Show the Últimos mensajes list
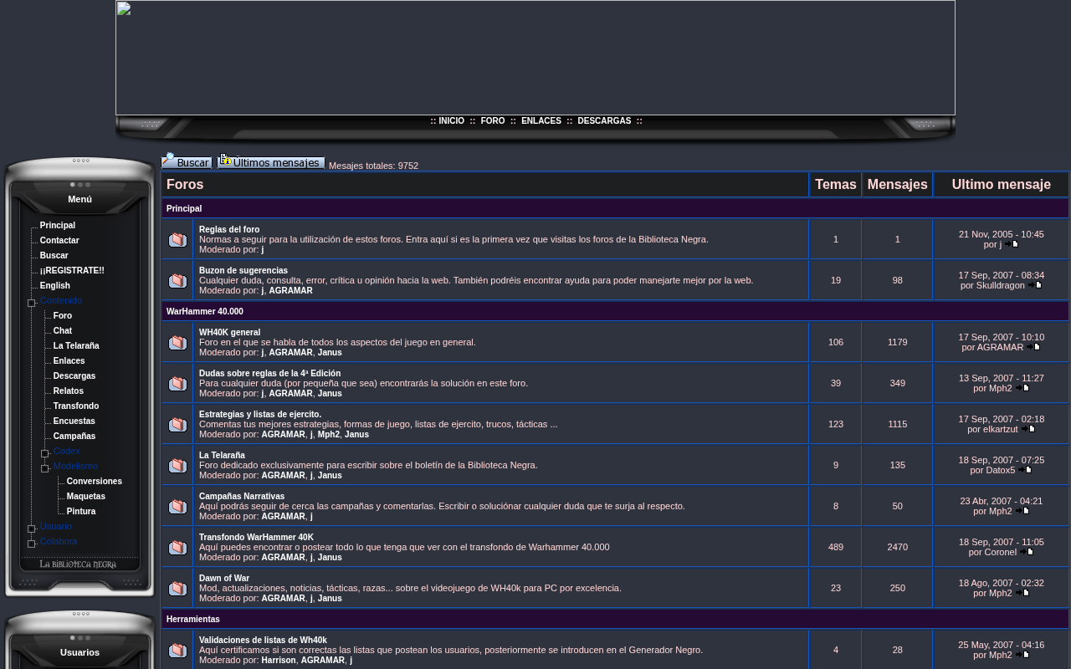This screenshot has height=669, width=1071. [271, 161]
